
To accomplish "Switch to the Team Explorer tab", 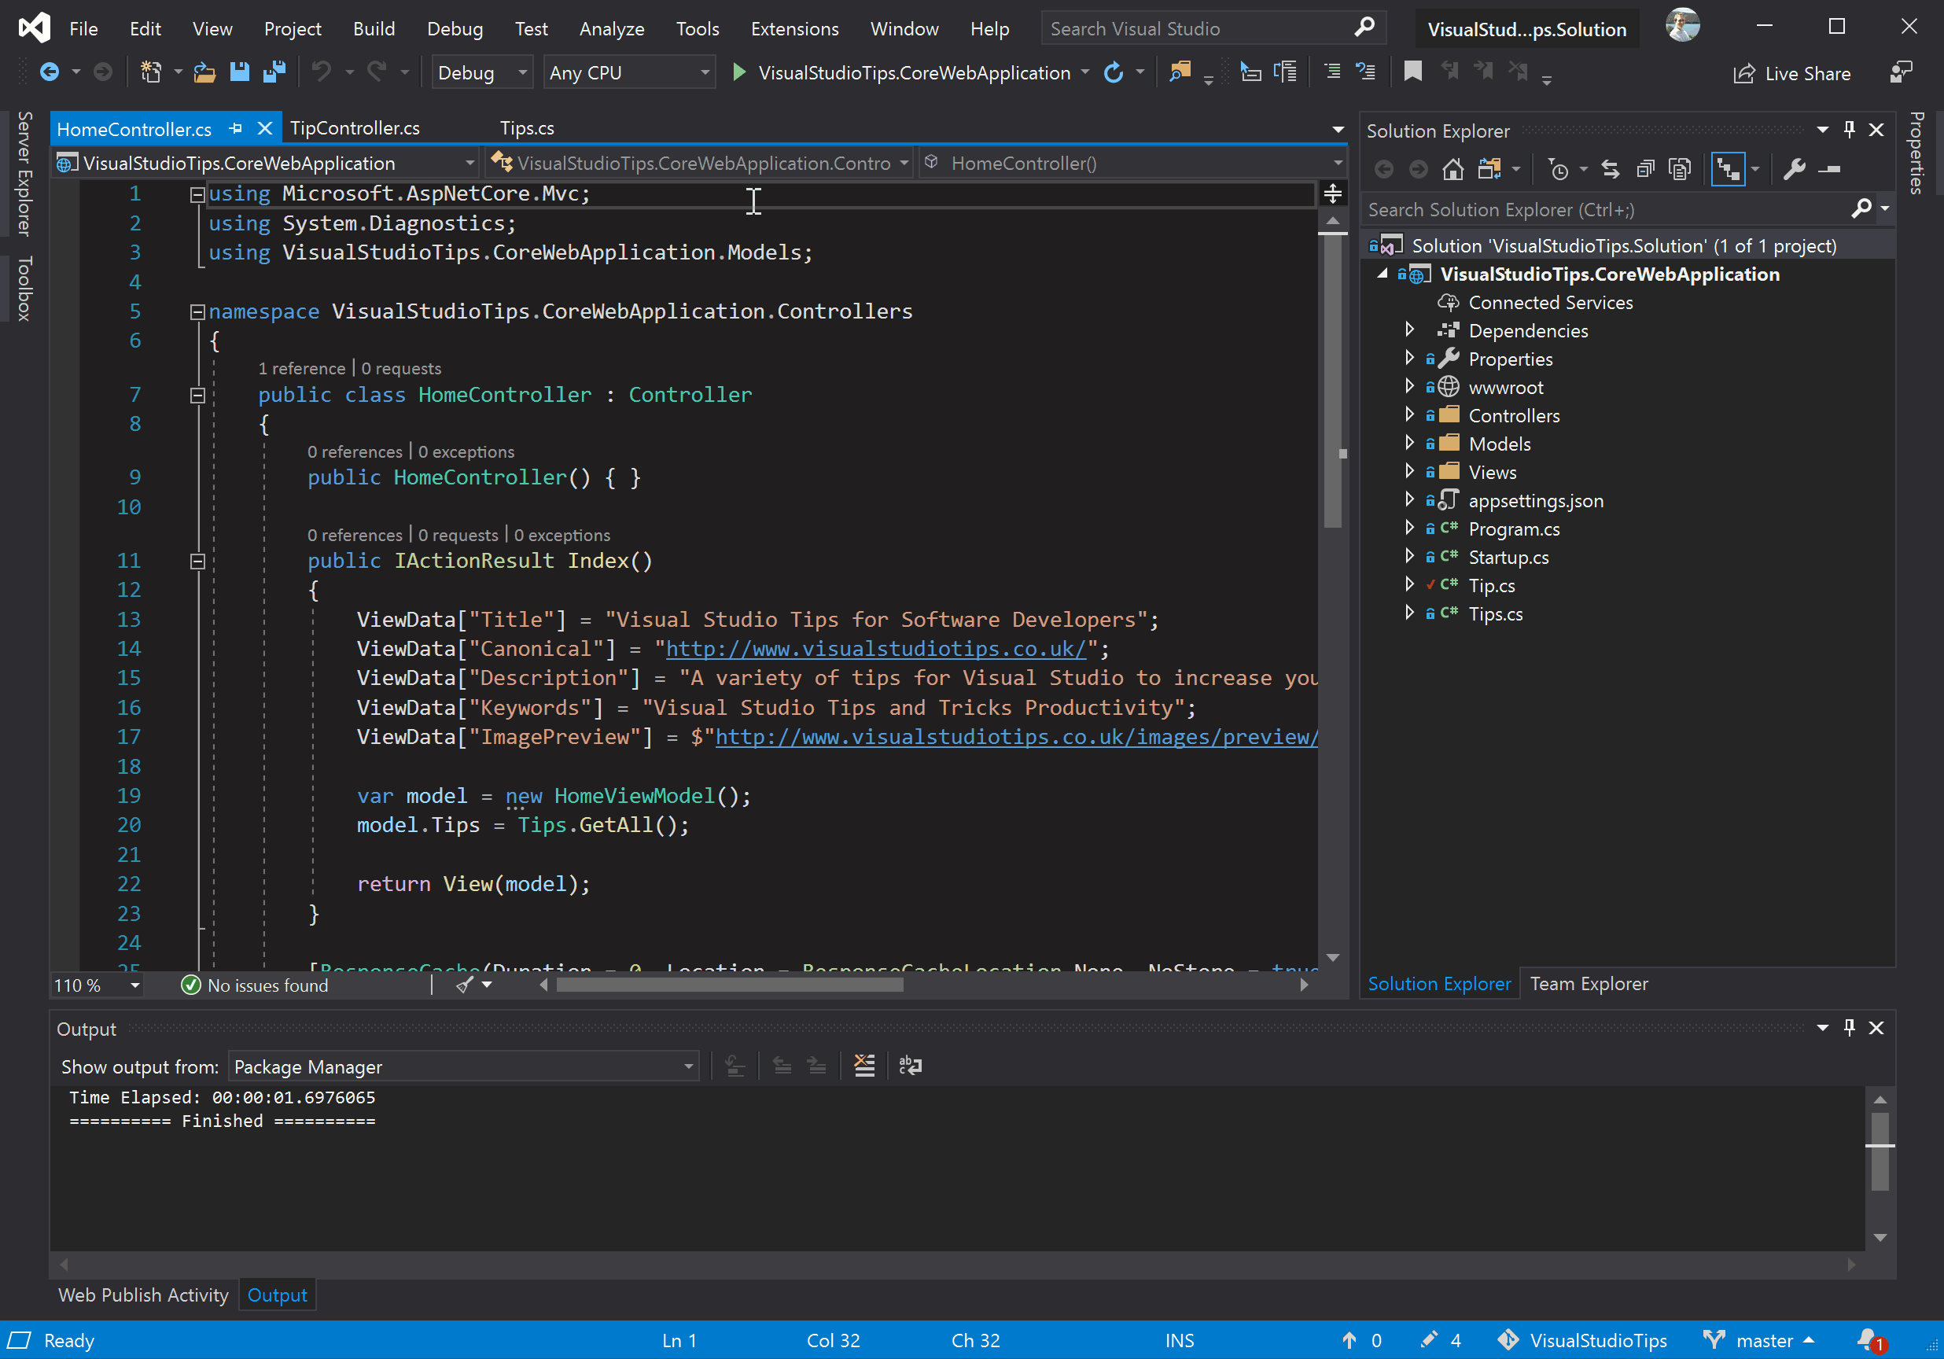I will pyautogui.click(x=1589, y=983).
